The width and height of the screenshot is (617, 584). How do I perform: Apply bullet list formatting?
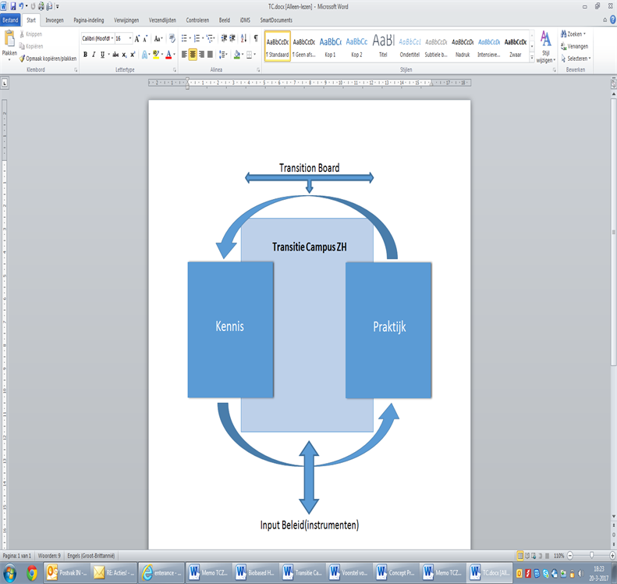pos(185,38)
